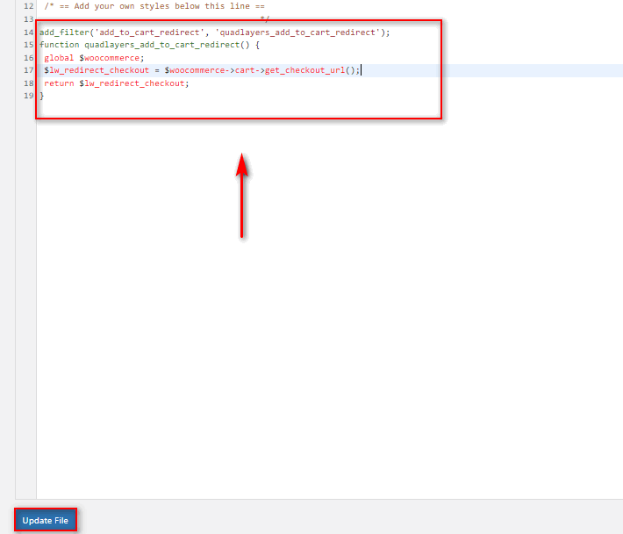Screen dimensions: 623x534
Task: Click the function declaration on line 15
Action: [x=149, y=45]
